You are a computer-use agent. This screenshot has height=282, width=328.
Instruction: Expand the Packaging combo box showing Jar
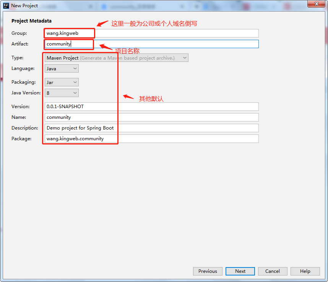point(62,83)
